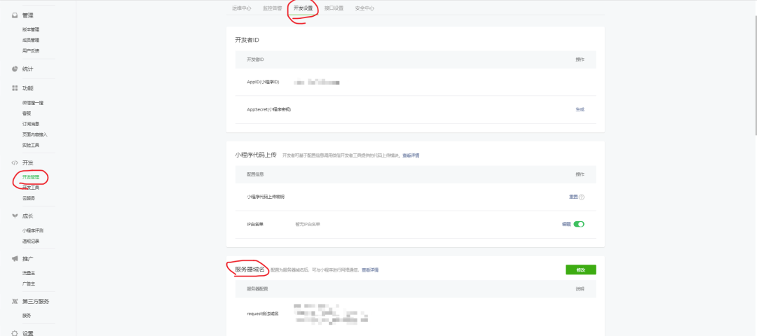The height and width of the screenshot is (336, 757).
Task: Click 重置 for 小程序代码上传密钥
Action: 573,197
